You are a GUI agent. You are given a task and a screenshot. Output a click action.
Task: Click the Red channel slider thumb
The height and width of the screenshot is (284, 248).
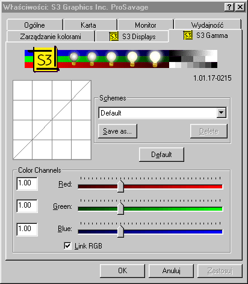(120, 186)
